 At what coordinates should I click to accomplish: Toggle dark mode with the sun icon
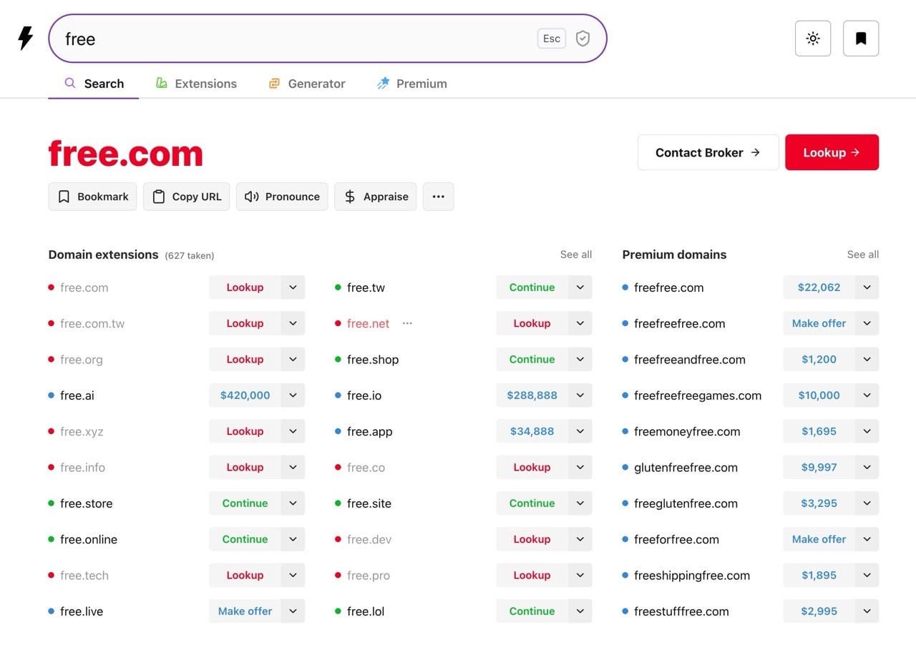[812, 38]
